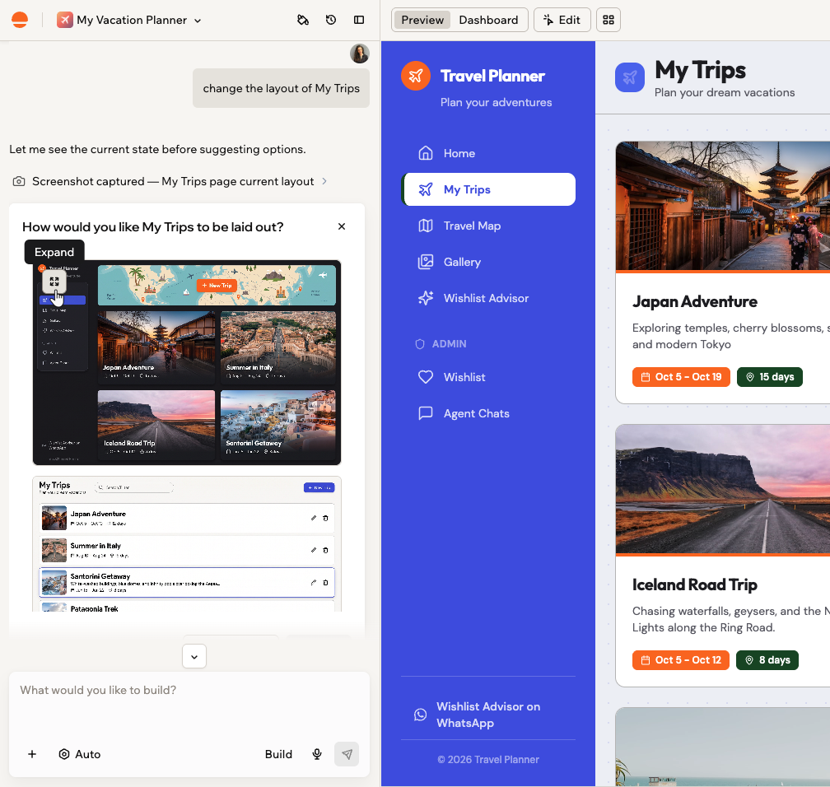830x787 pixels.
Task: Open the Japan Adventure card image
Action: point(723,206)
